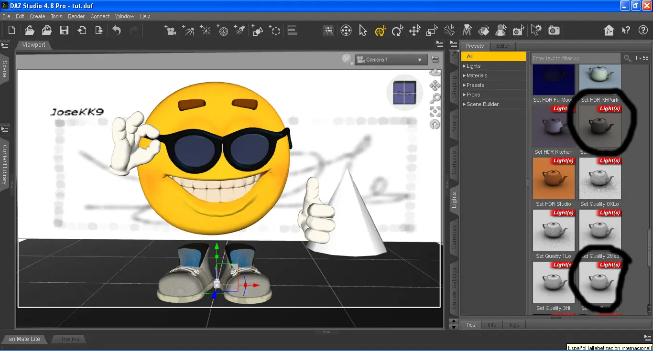Open the draw style sphere dropdown
653x351 pixels.
point(348,59)
